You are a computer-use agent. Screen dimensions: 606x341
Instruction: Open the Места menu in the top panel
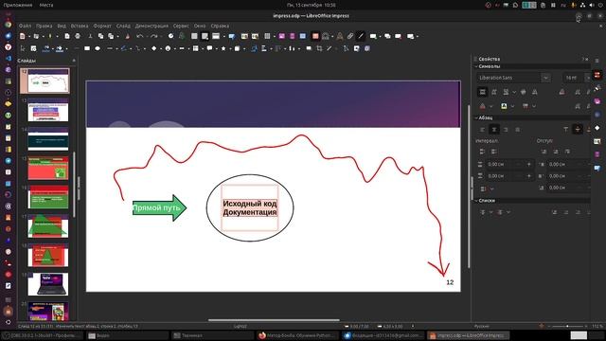click(x=46, y=5)
